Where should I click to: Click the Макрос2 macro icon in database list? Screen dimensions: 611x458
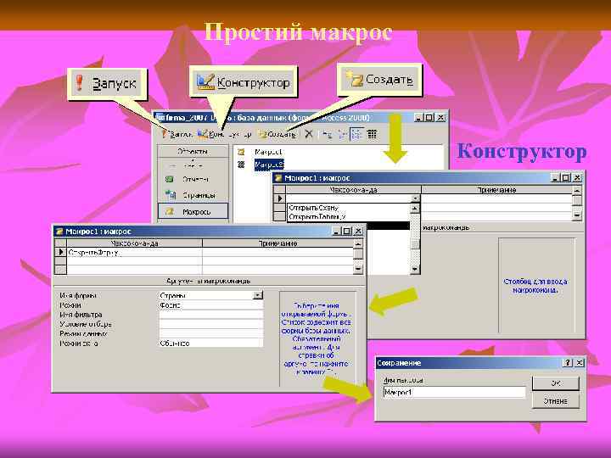(x=241, y=165)
